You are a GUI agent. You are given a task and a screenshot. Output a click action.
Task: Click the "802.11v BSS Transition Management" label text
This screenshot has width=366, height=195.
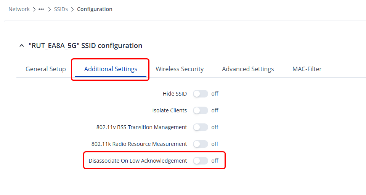pos(141,127)
